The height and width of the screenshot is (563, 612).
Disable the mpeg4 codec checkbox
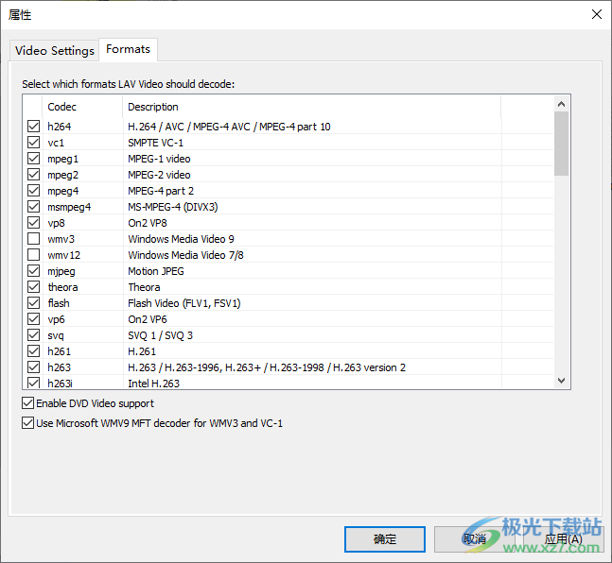(33, 191)
